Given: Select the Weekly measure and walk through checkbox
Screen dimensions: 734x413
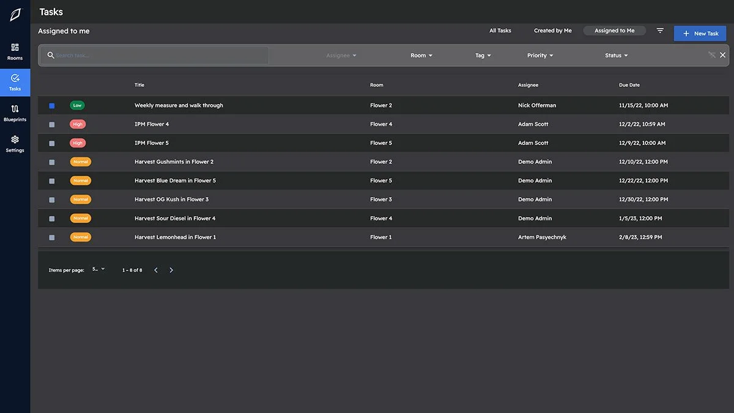Looking at the screenshot, I should [51, 105].
